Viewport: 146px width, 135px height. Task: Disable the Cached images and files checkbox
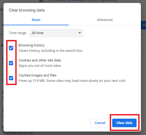point(11,78)
